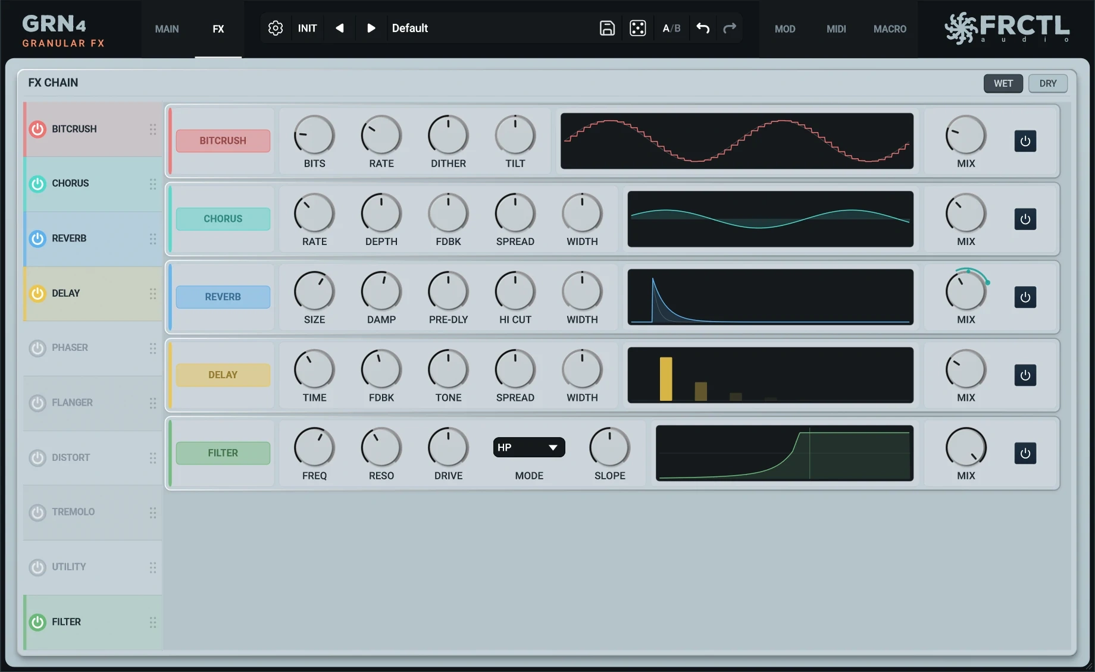
Task: Go to the next preset
Action: click(371, 28)
